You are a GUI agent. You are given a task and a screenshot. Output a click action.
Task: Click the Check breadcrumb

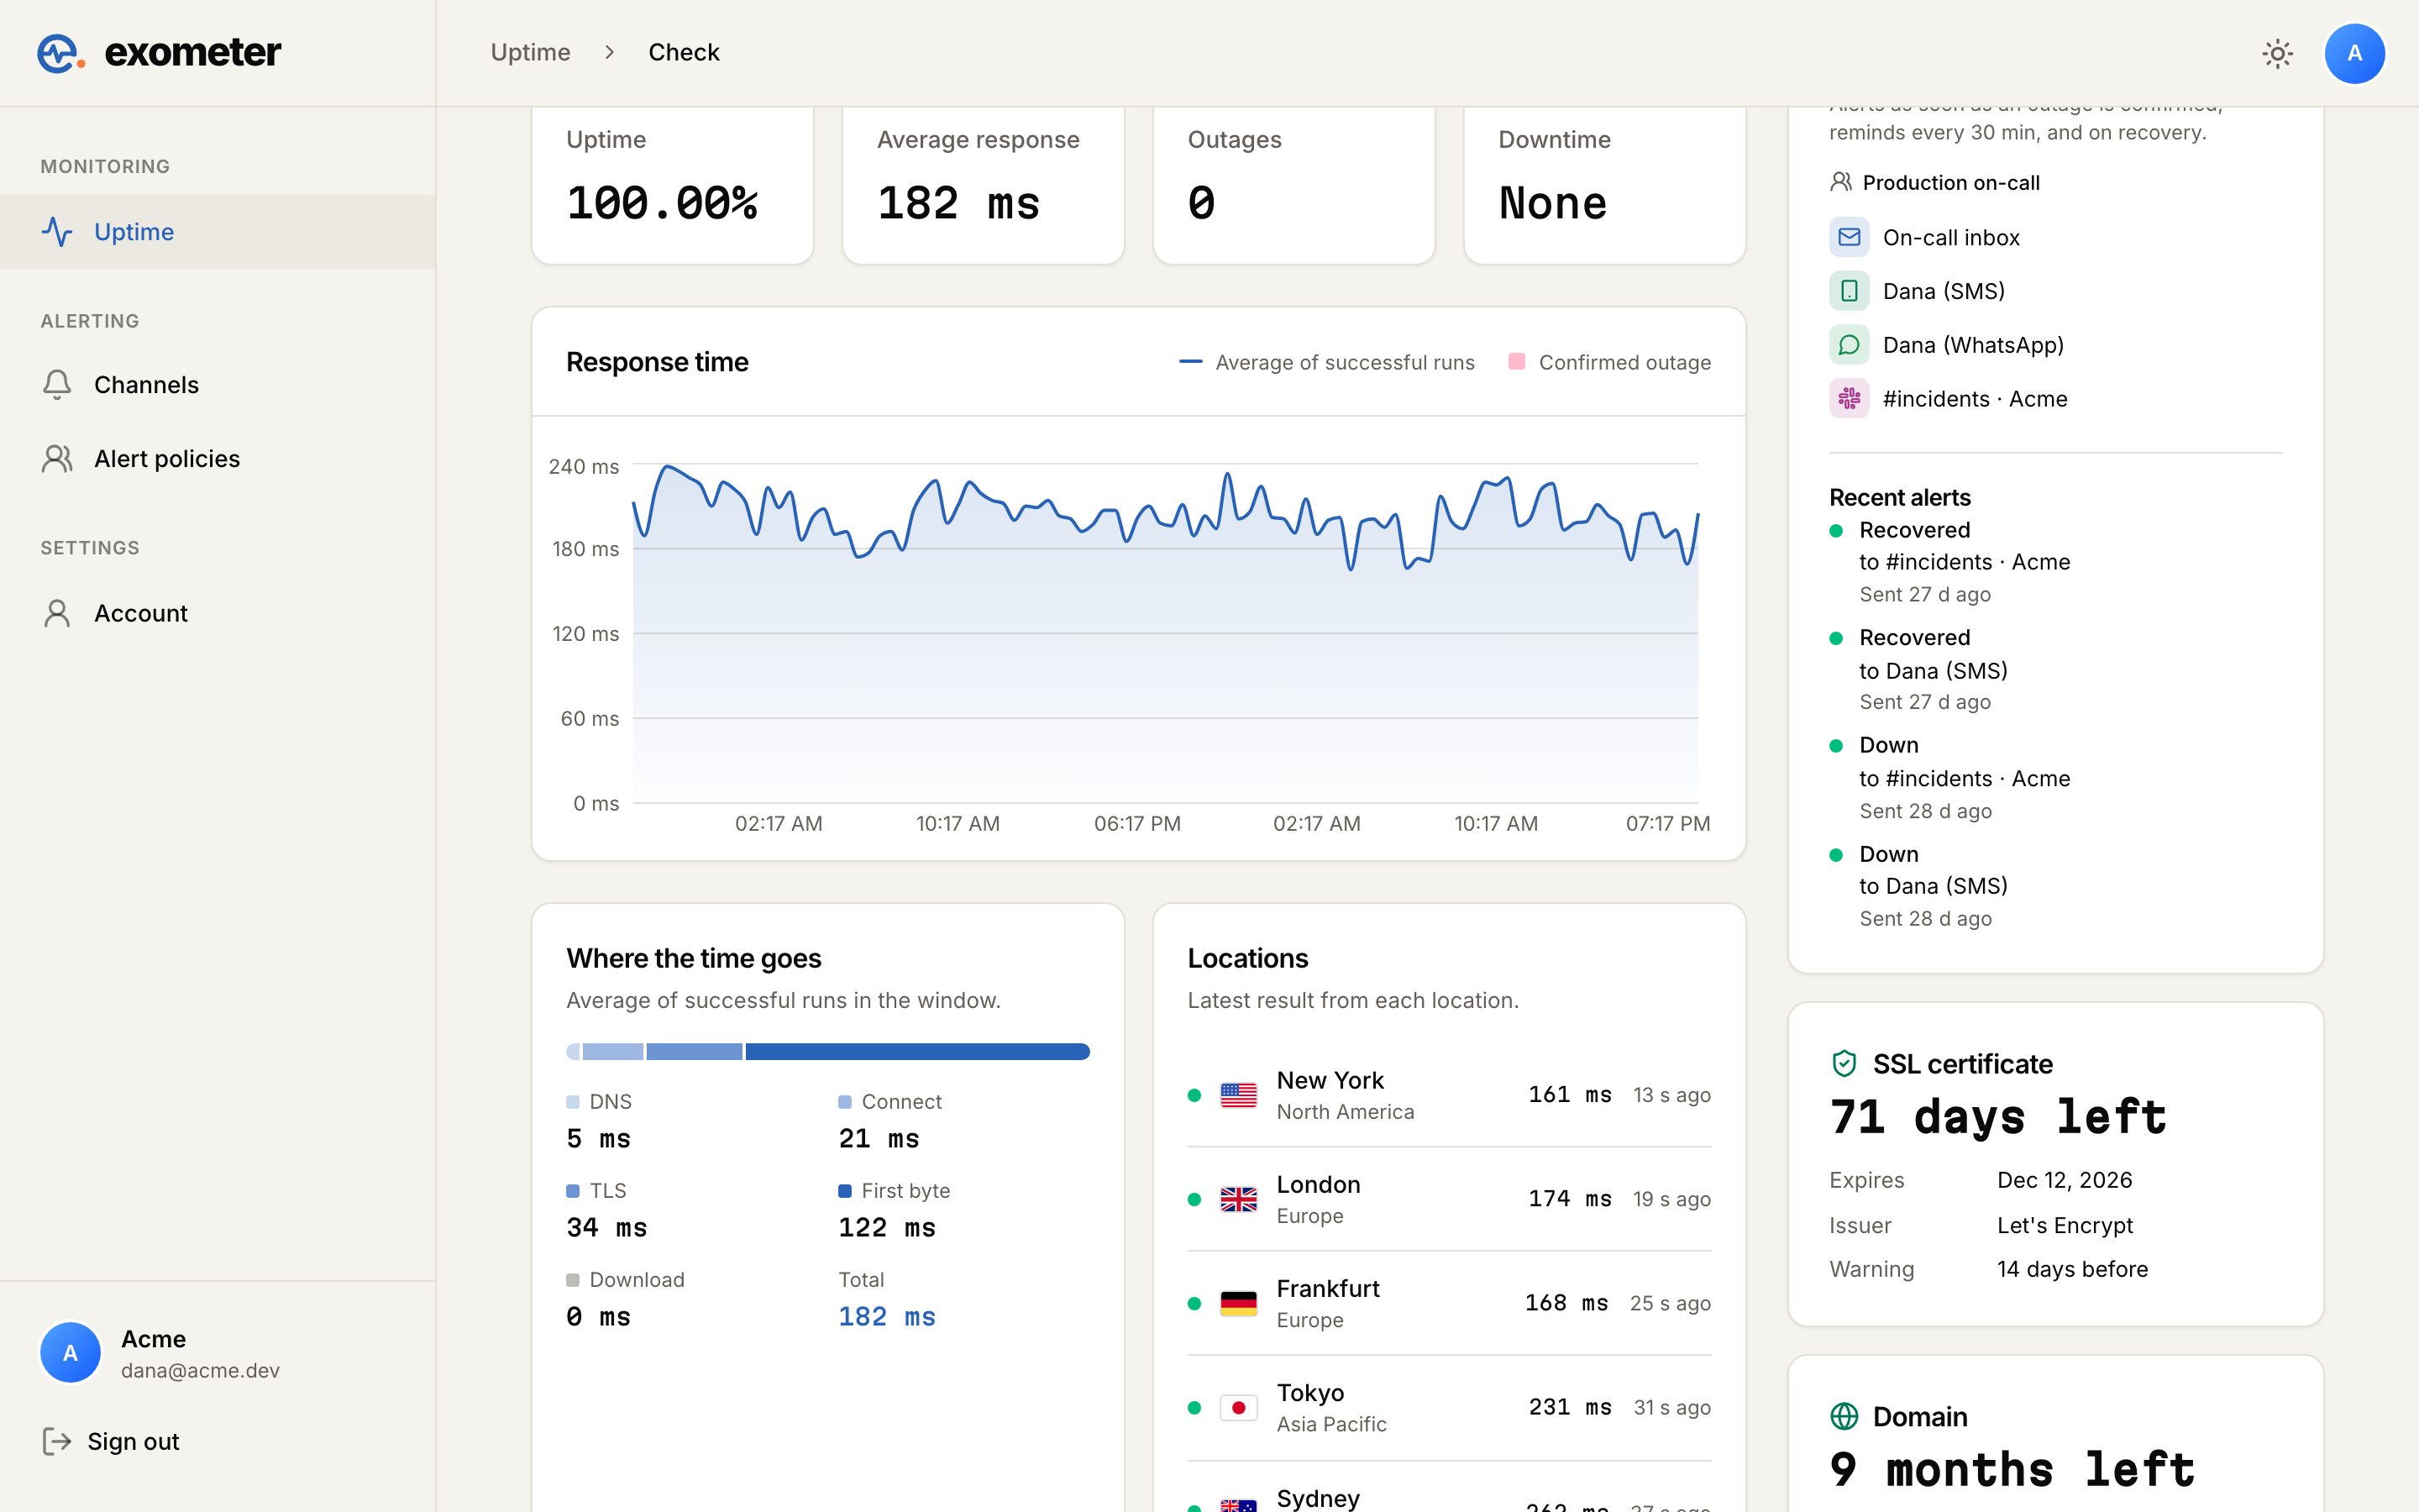click(684, 52)
